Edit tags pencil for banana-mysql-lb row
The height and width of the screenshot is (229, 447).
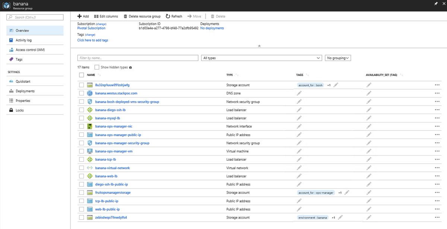point(299,118)
